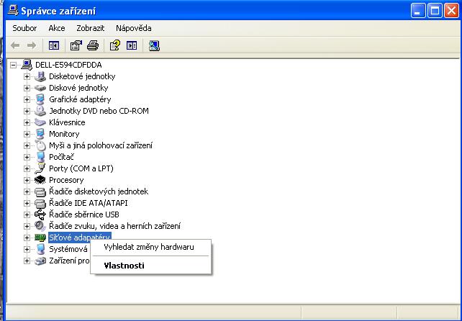Viewport: 462px width, 321px height.
Task: Expand Síťové adaptéry node
Action: tap(27, 238)
